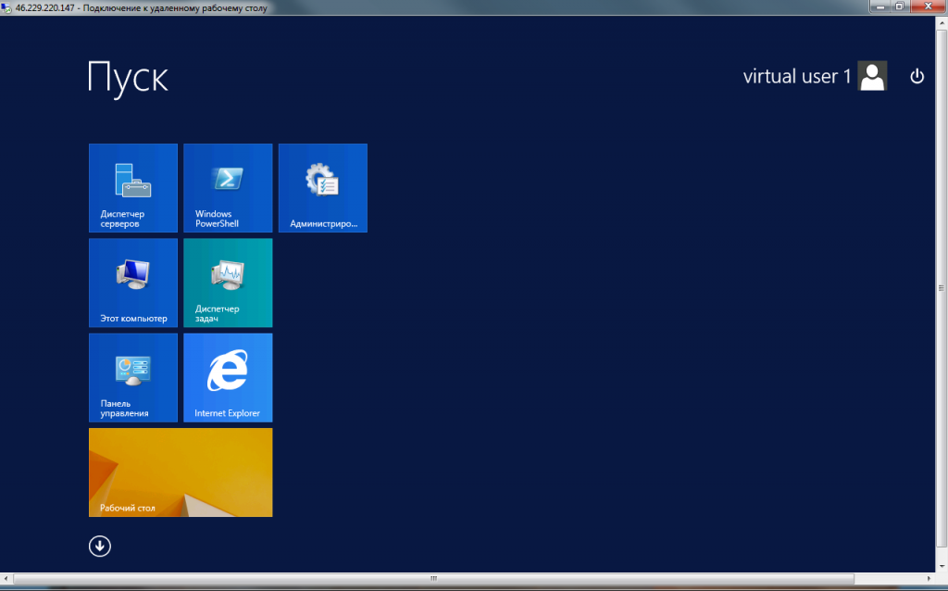Click the horizontal scrollbar left arrow

[x=6, y=579]
